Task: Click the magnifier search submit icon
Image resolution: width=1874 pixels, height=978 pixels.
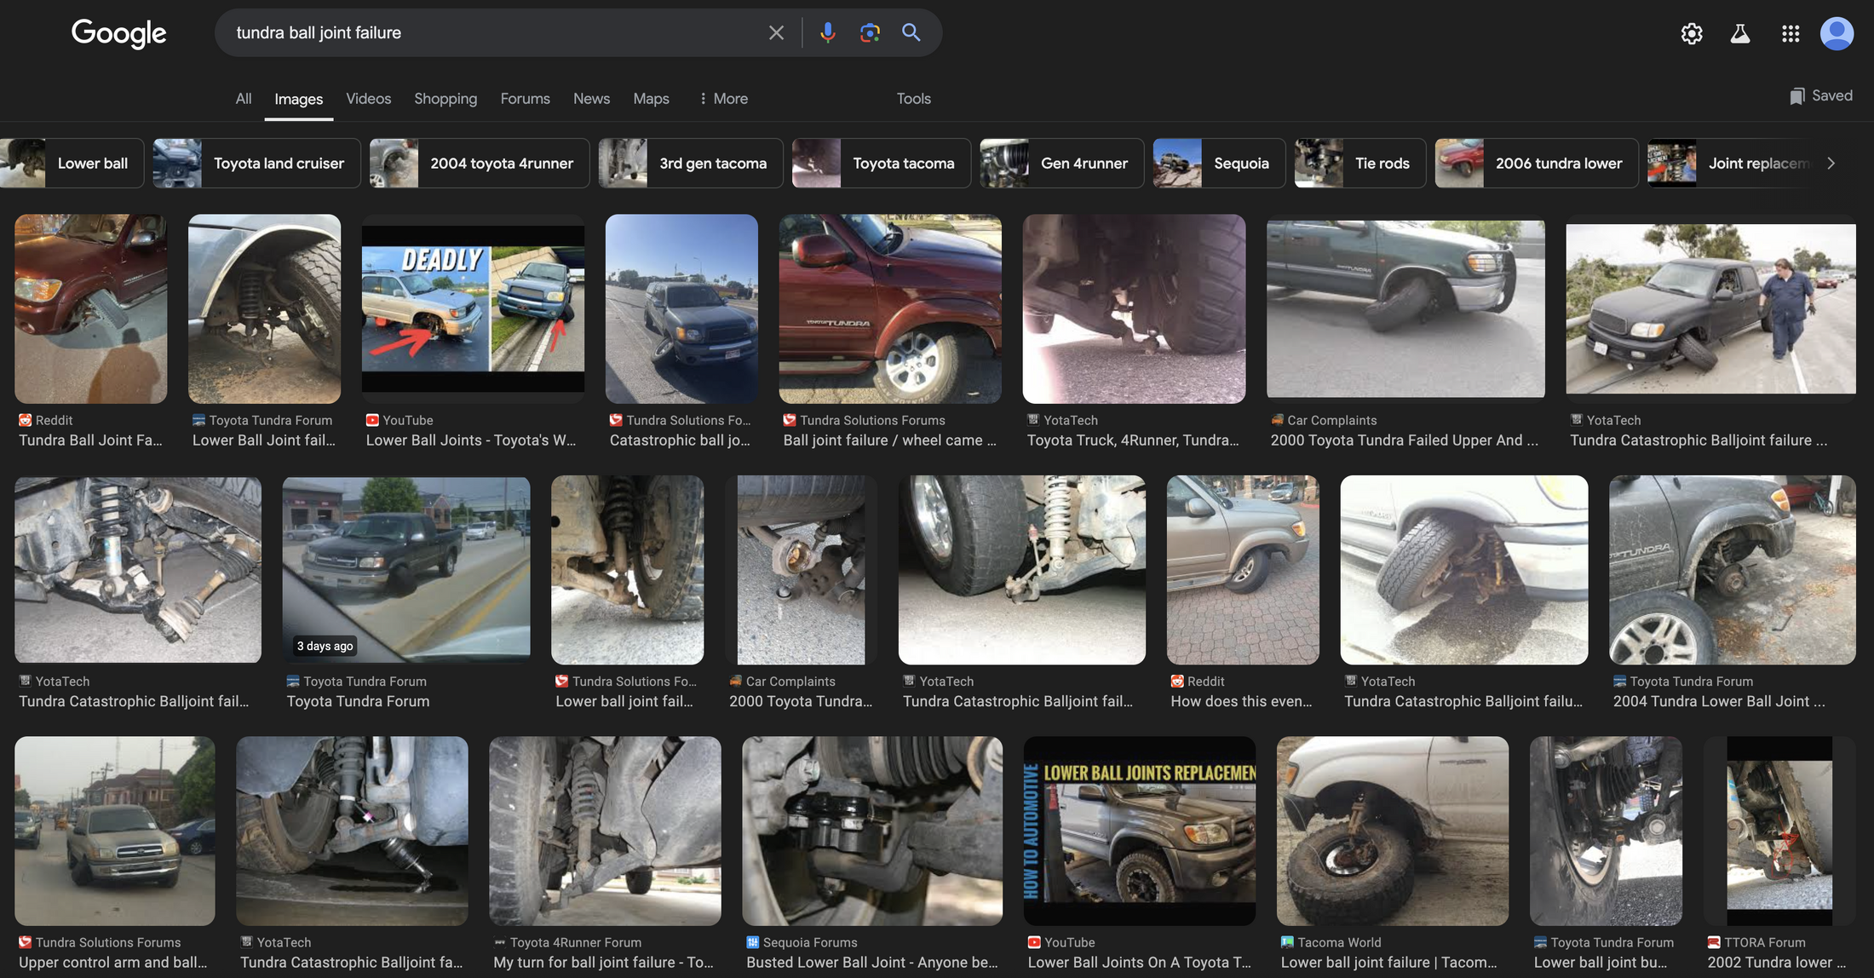Action: [x=911, y=32]
